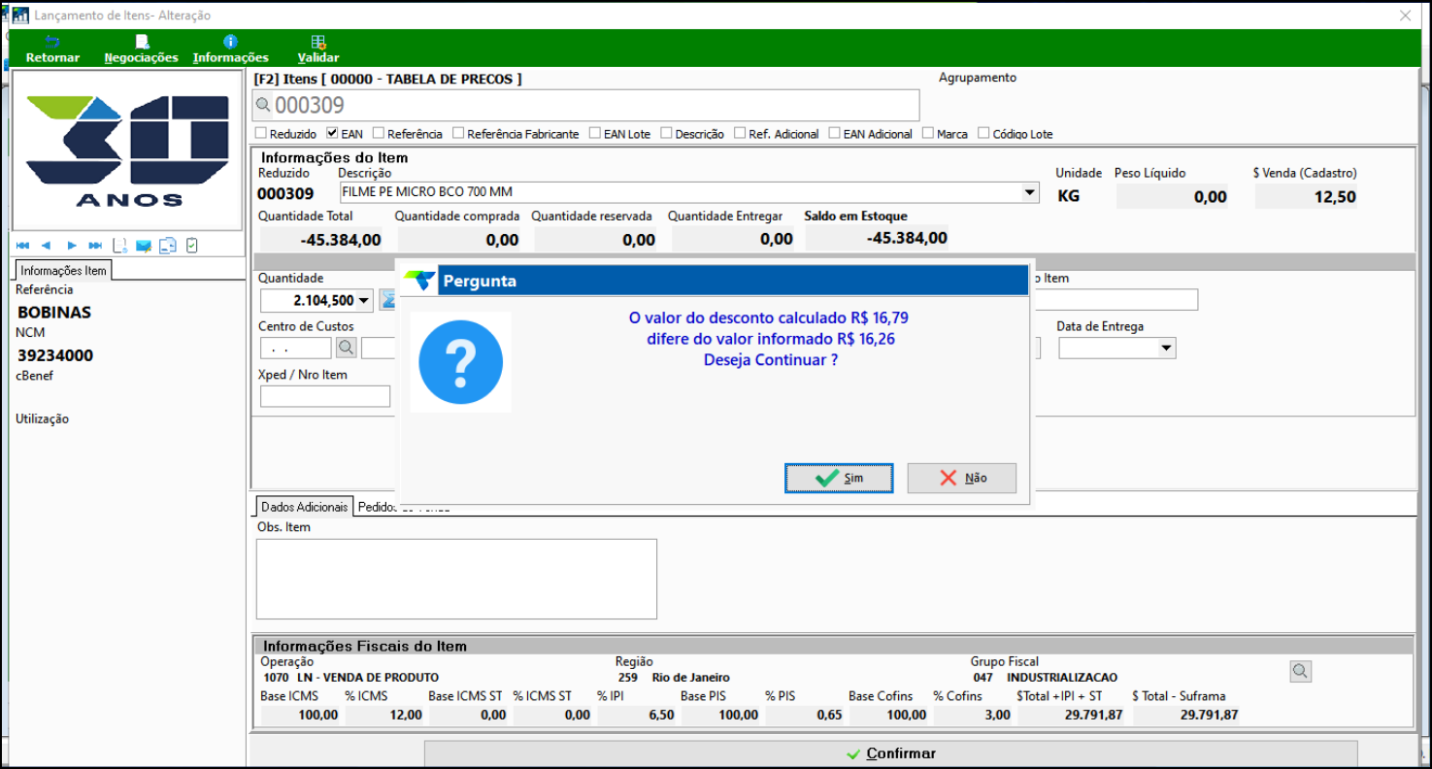Enable the Reduzido search checkbox

[x=260, y=133]
